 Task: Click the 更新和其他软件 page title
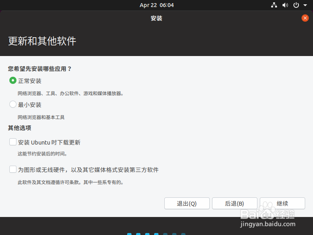tap(42, 41)
